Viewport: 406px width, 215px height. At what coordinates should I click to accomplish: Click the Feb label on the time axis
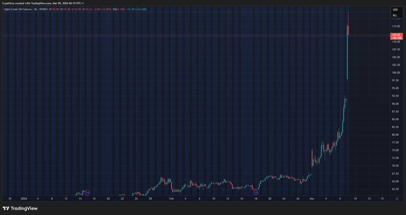click(x=171, y=199)
